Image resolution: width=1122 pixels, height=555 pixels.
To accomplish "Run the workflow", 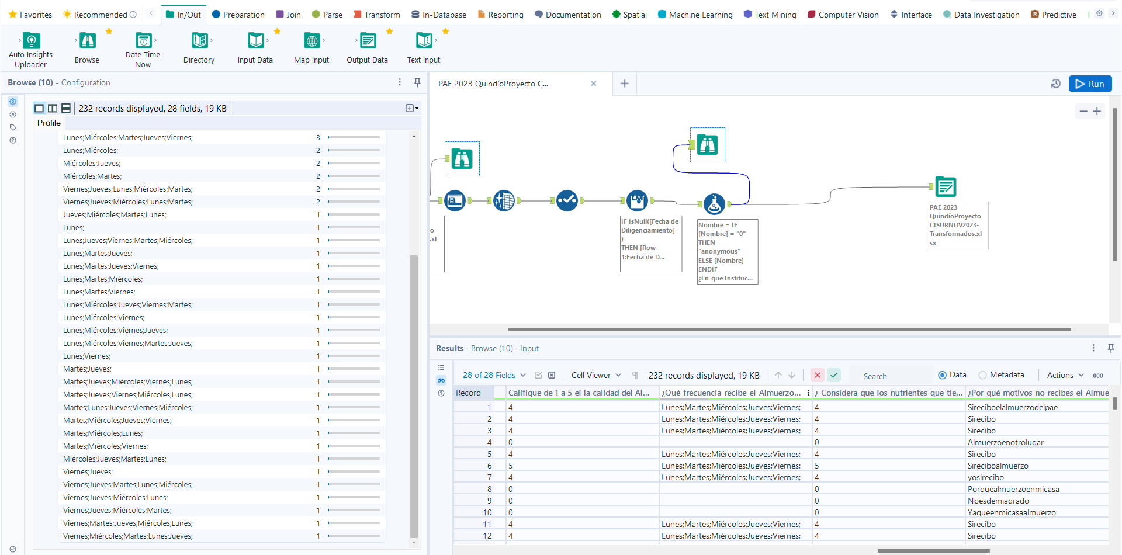I will point(1090,84).
